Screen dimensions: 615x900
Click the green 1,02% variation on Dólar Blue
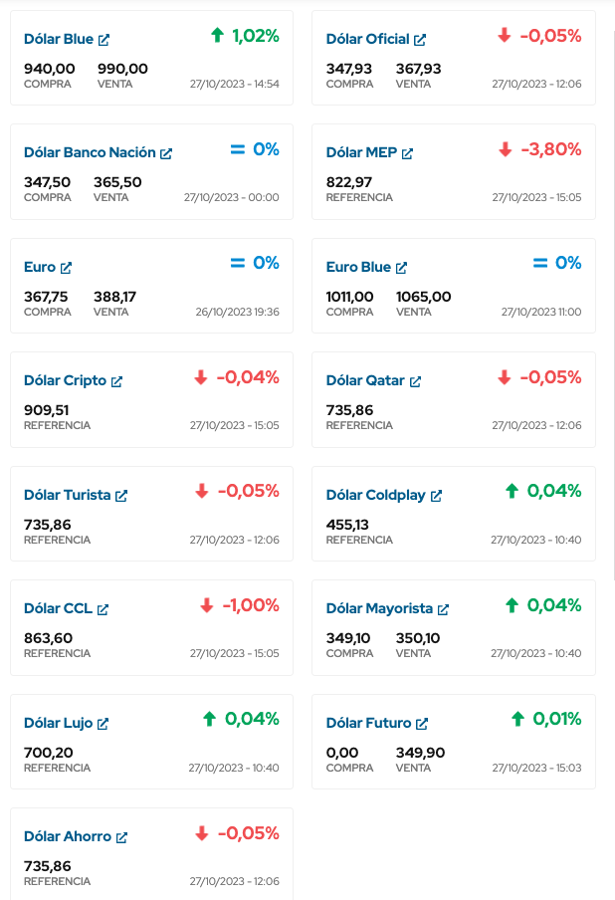255,36
